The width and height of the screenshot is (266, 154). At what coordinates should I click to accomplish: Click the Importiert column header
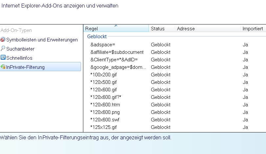tap(253, 29)
